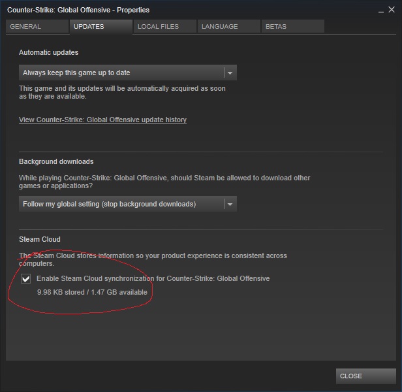Close the Properties window with X icon
The height and width of the screenshot is (392, 402).
coord(392,10)
